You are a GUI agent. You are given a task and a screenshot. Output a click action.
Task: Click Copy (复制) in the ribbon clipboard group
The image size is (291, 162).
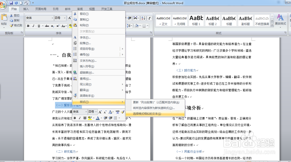[x=15, y=20]
